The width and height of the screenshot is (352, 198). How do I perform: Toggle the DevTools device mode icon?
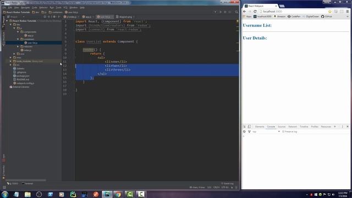point(249,127)
